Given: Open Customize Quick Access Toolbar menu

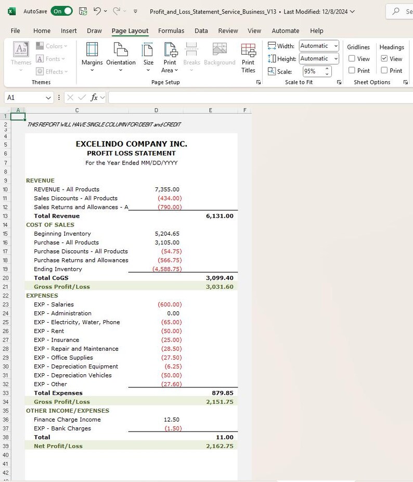Looking at the screenshot, I should coord(136,11).
